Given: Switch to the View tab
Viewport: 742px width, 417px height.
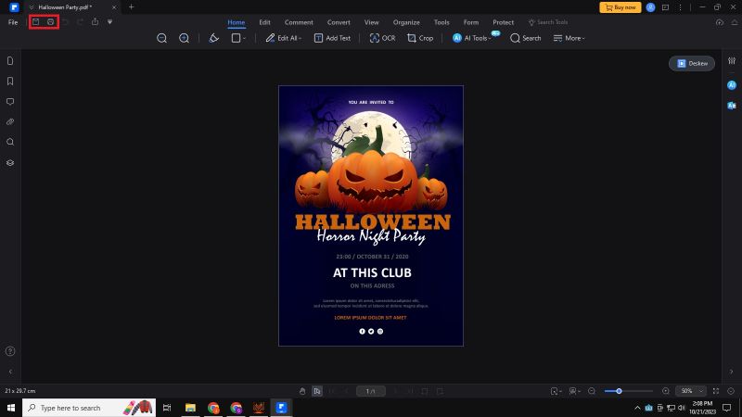Looking at the screenshot, I should (372, 22).
